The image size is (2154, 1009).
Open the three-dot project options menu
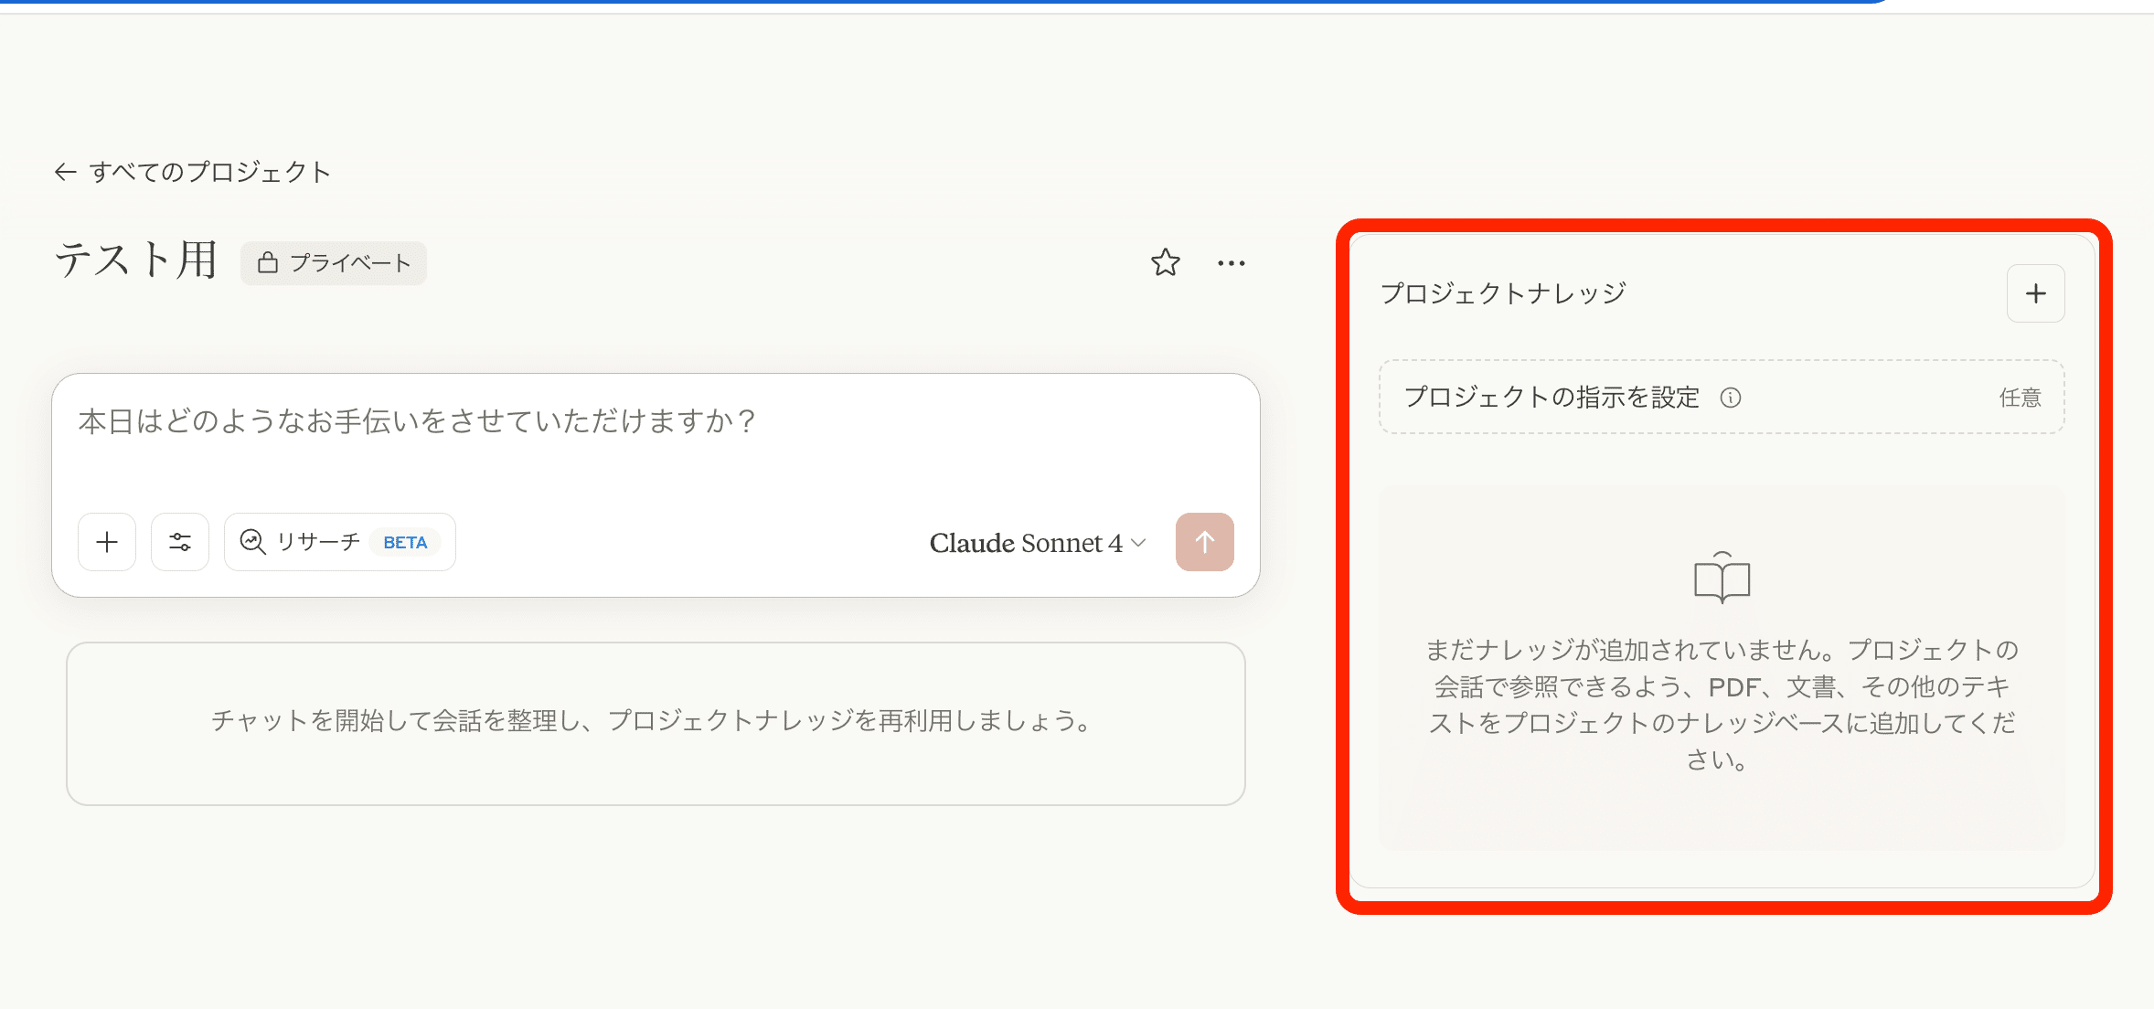tap(1231, 263)
